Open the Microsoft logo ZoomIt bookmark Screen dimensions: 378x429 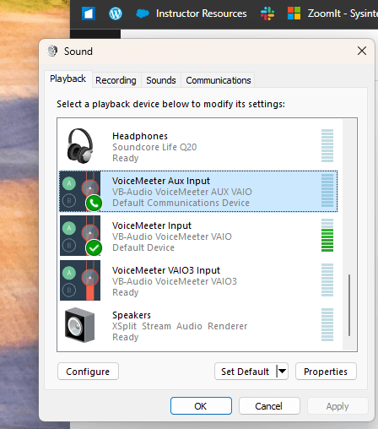pos(294,14)
